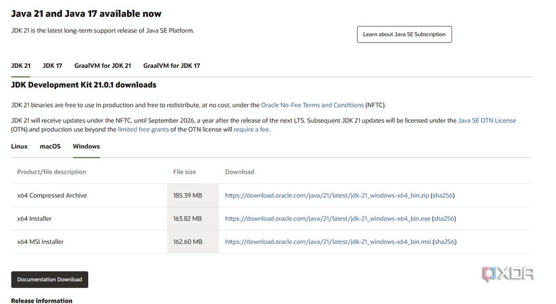Viewport: 556px width, 304px height.
Task: Open sha256 for the MSI installer
Action: [x=444, y=241]
